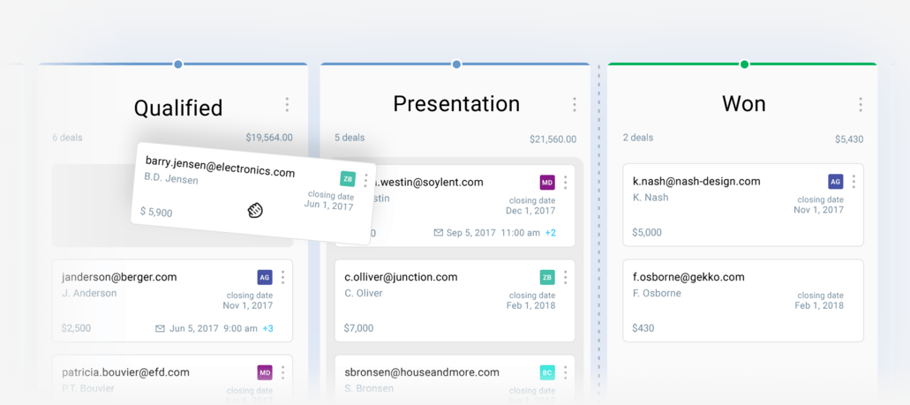Select the Won stage marker dot
This screenshot has width=910, height=405.
[744, 64]
